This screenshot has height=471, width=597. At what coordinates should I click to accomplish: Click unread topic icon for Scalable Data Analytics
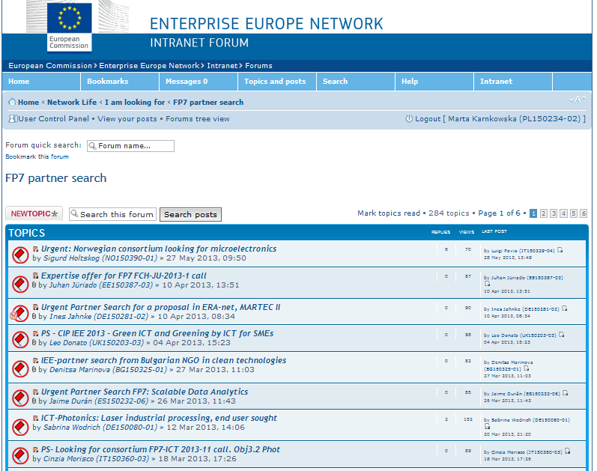[x=20, y=398]
